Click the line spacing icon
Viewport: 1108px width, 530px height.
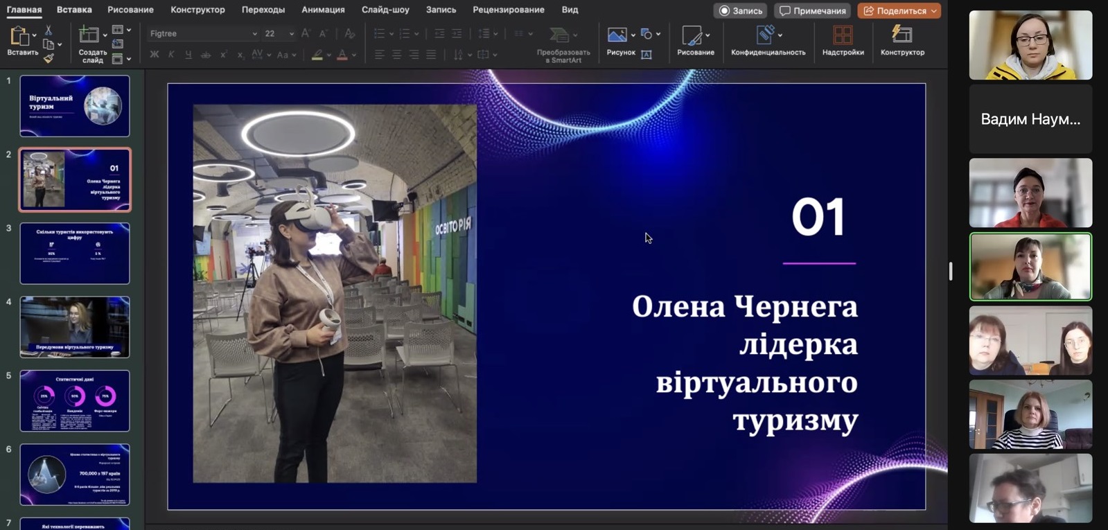[484, 33]
